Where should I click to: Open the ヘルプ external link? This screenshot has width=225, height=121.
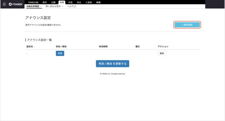coord(72,6)
